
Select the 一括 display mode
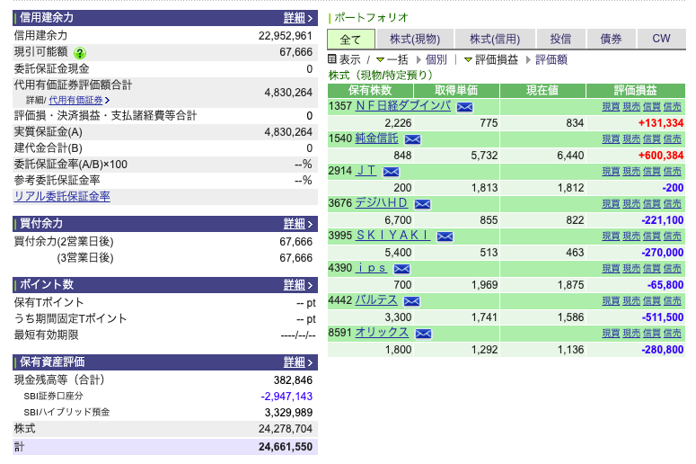point(397,59)
